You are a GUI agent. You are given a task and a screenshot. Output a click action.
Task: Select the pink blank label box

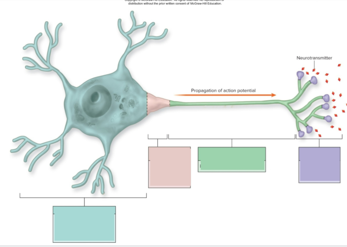point(170,167)
